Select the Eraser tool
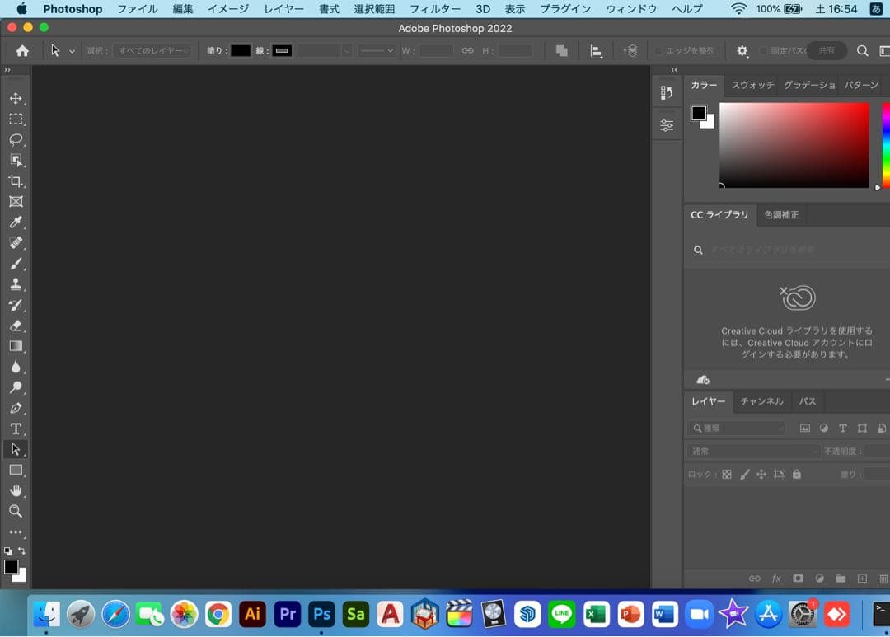This screenshot has width=890, height=637. point(16,326)
